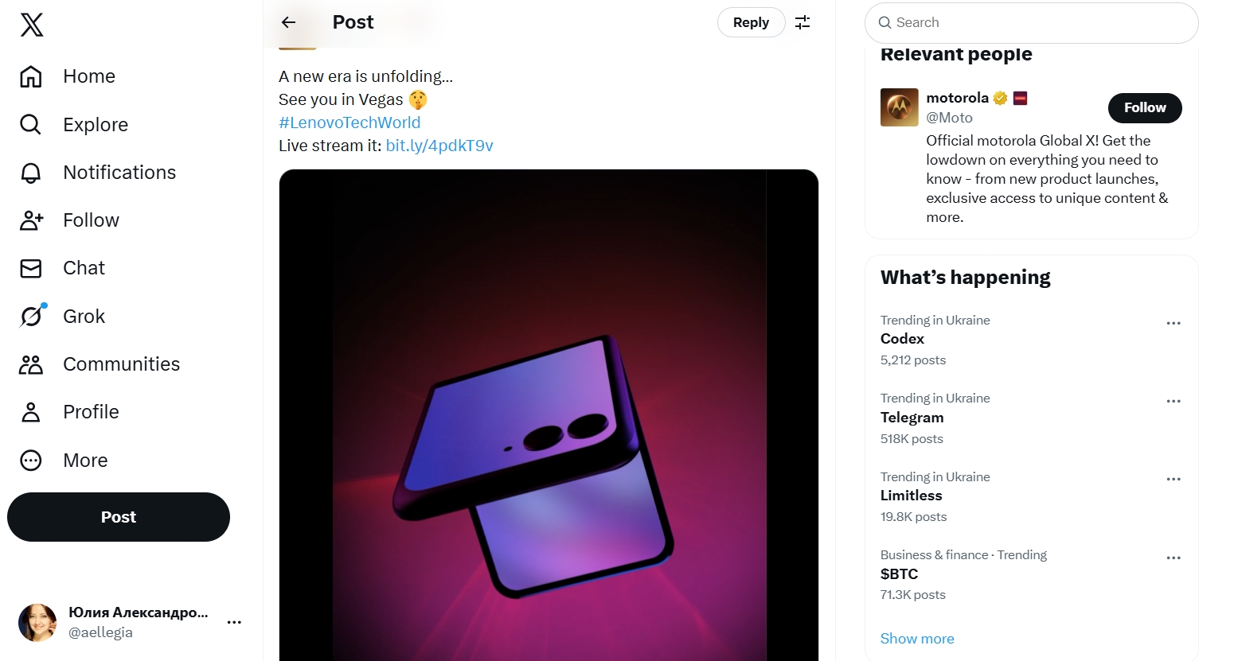Open the More menu in sidebar

pyautogui.click(x=64, y=461)
